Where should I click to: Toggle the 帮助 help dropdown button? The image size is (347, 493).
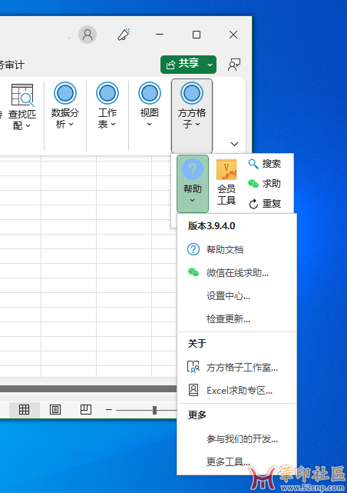(x=193, y=183)
